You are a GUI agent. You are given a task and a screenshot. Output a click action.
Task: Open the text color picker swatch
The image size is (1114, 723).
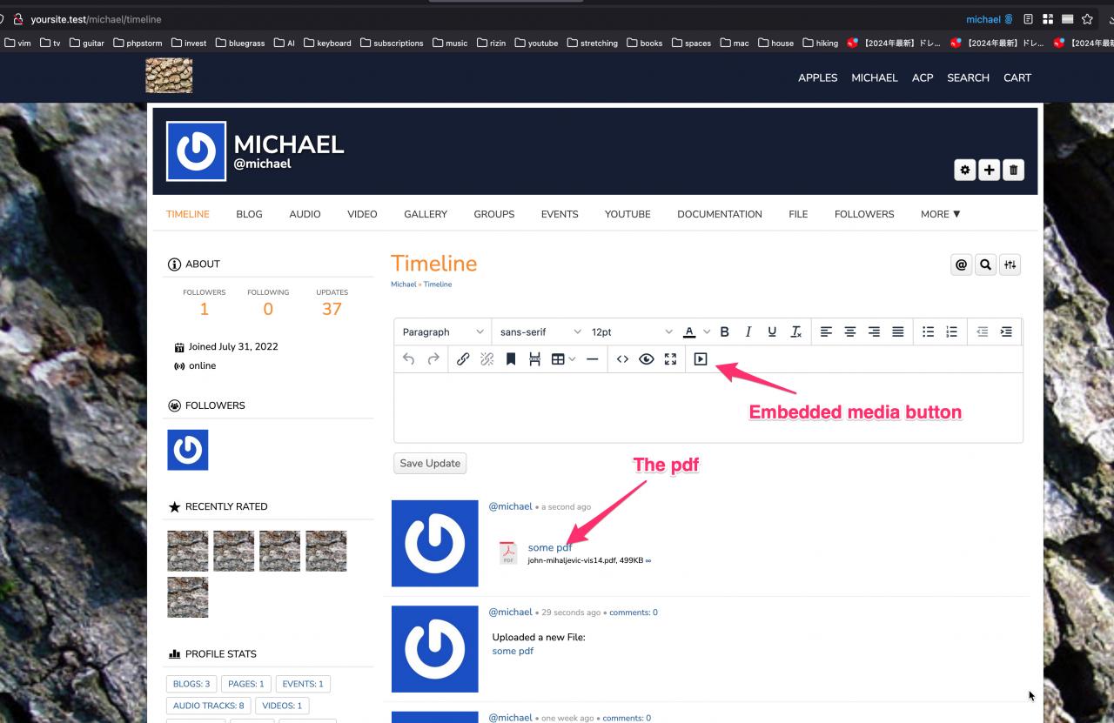point(689,332)
